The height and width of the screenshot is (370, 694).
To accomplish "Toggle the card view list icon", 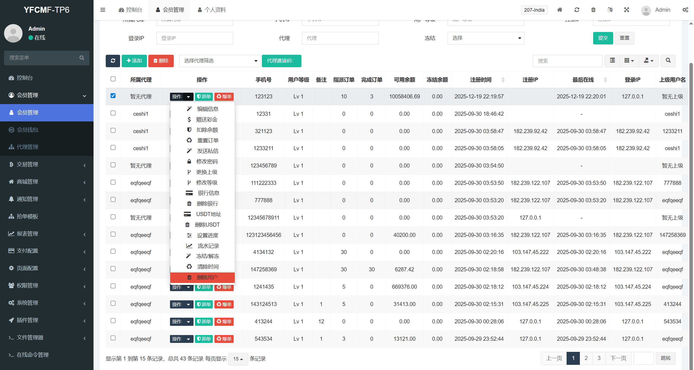I will (612, 60).
